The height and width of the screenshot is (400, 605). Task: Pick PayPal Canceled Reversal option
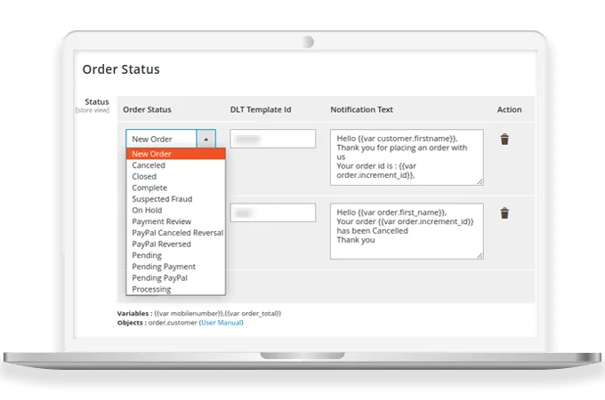pos(175,233)
